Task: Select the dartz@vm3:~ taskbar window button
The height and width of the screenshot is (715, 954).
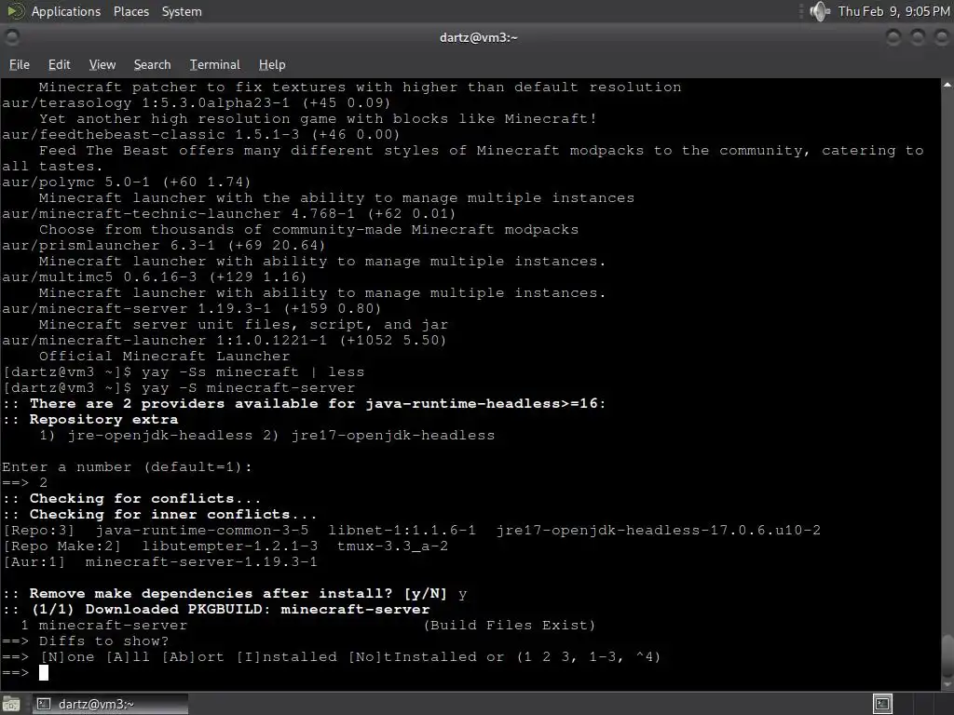Action: click(x=110, y=704)
